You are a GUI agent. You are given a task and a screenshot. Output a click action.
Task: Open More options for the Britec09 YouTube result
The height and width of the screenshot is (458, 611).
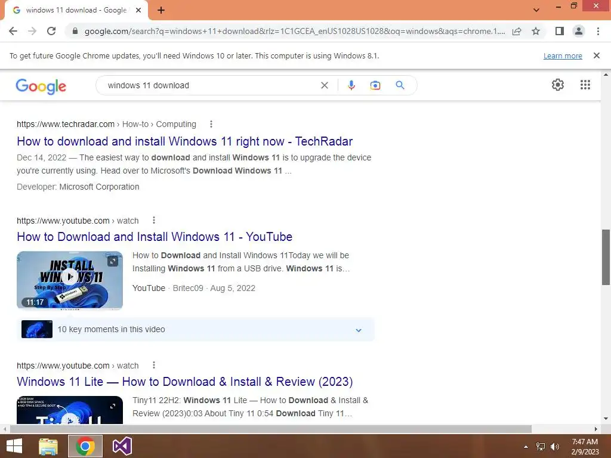pyautogui.click(x=154, y=221)
